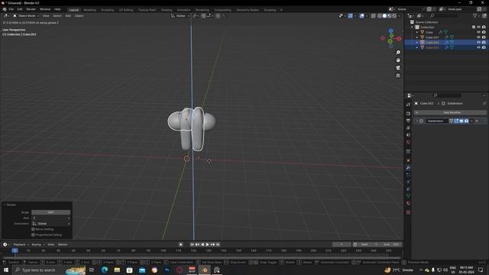Toggle Collection visibility eye icon
489x275 pixels.
[478, 27]
